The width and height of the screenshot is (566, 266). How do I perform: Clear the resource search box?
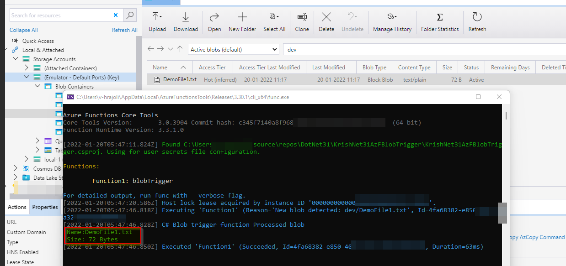(116, 15)
